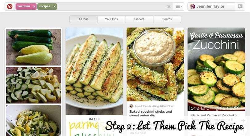Remove the zucchini search tag

(34, 6)
